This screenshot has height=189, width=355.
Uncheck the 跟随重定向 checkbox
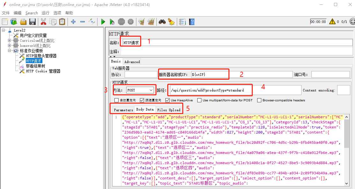pyautogui.click(x=142, y=100)
